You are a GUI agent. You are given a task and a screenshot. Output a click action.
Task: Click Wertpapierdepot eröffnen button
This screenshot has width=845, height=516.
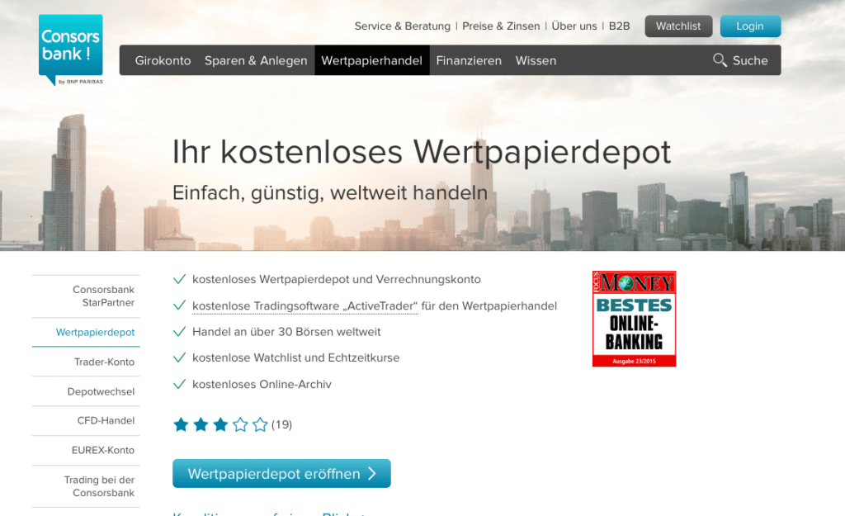pyautogui.click(x=281, y=473)
